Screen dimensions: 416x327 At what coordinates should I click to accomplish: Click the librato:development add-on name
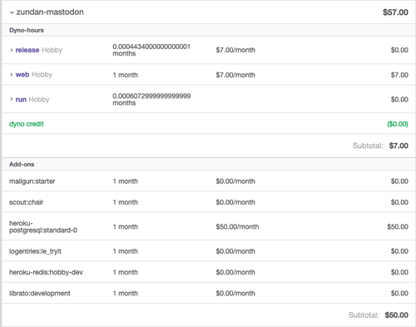point(39,294)
